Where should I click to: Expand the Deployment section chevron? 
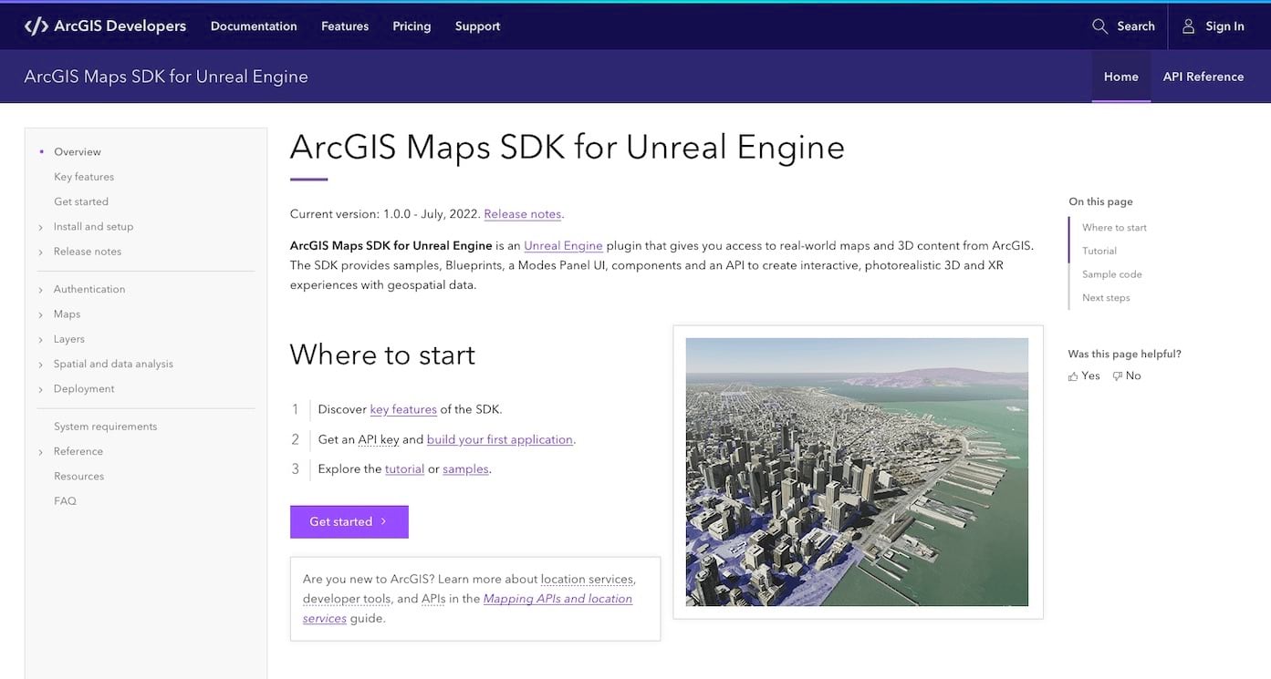41,389
